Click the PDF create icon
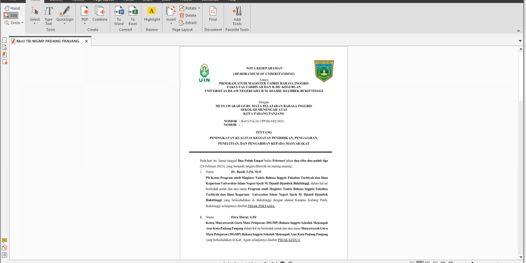526x263 pixels. pyautogui.click(x=85, y=11)
